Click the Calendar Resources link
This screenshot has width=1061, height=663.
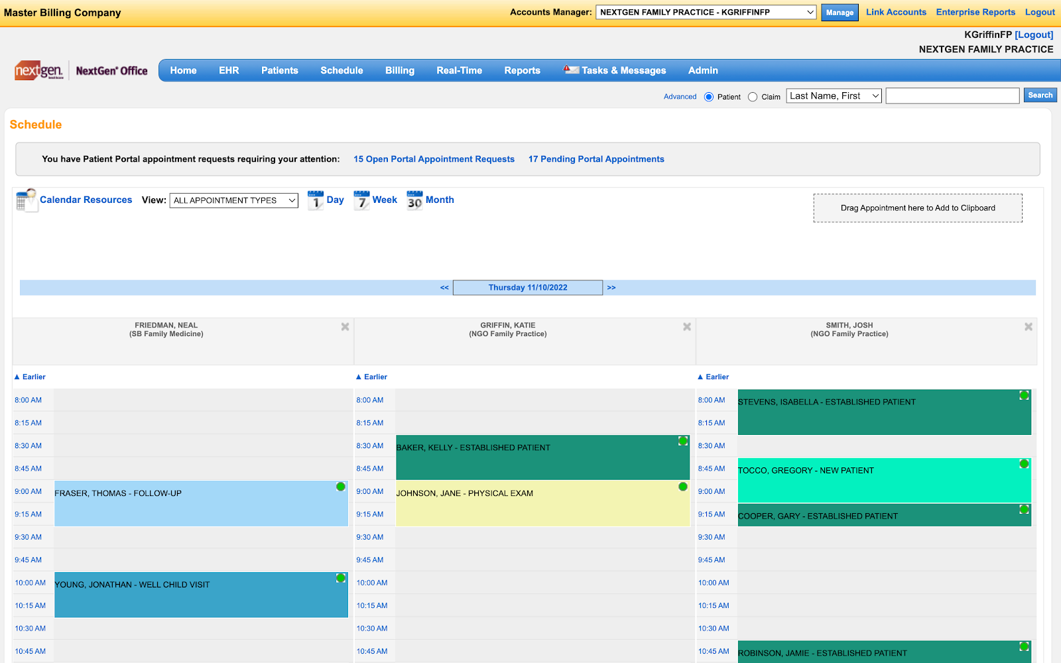click(86, 200)
